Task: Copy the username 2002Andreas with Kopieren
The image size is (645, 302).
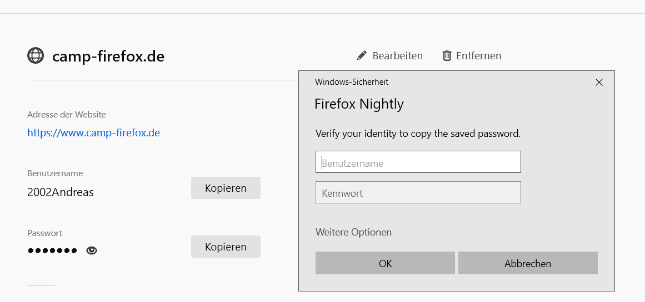Action: pyautogui.click(x=226, y=188)
